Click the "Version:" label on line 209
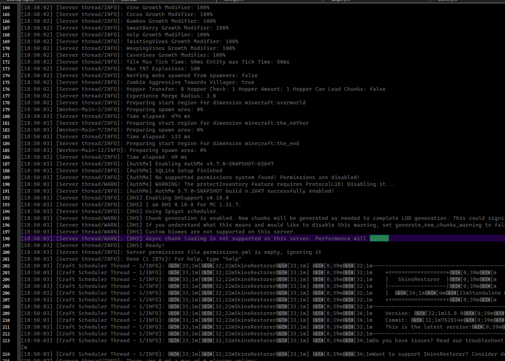Image resolution: width=505 pixels, height=361 pixels. tap(399, 313)
